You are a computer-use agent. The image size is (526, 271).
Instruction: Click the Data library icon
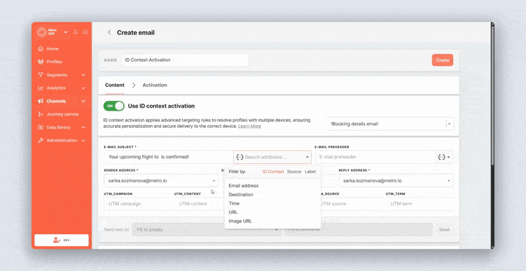(x=41, y=127)
